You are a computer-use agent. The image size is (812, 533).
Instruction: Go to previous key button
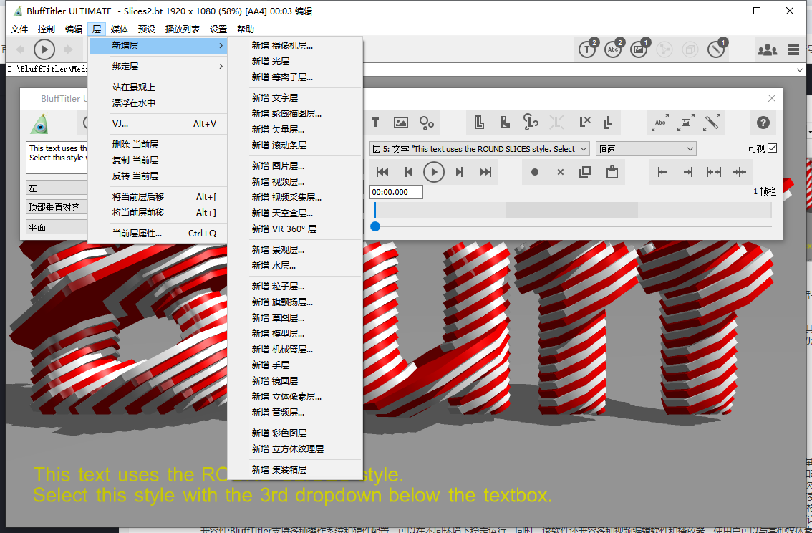click(x=408, y=172)
